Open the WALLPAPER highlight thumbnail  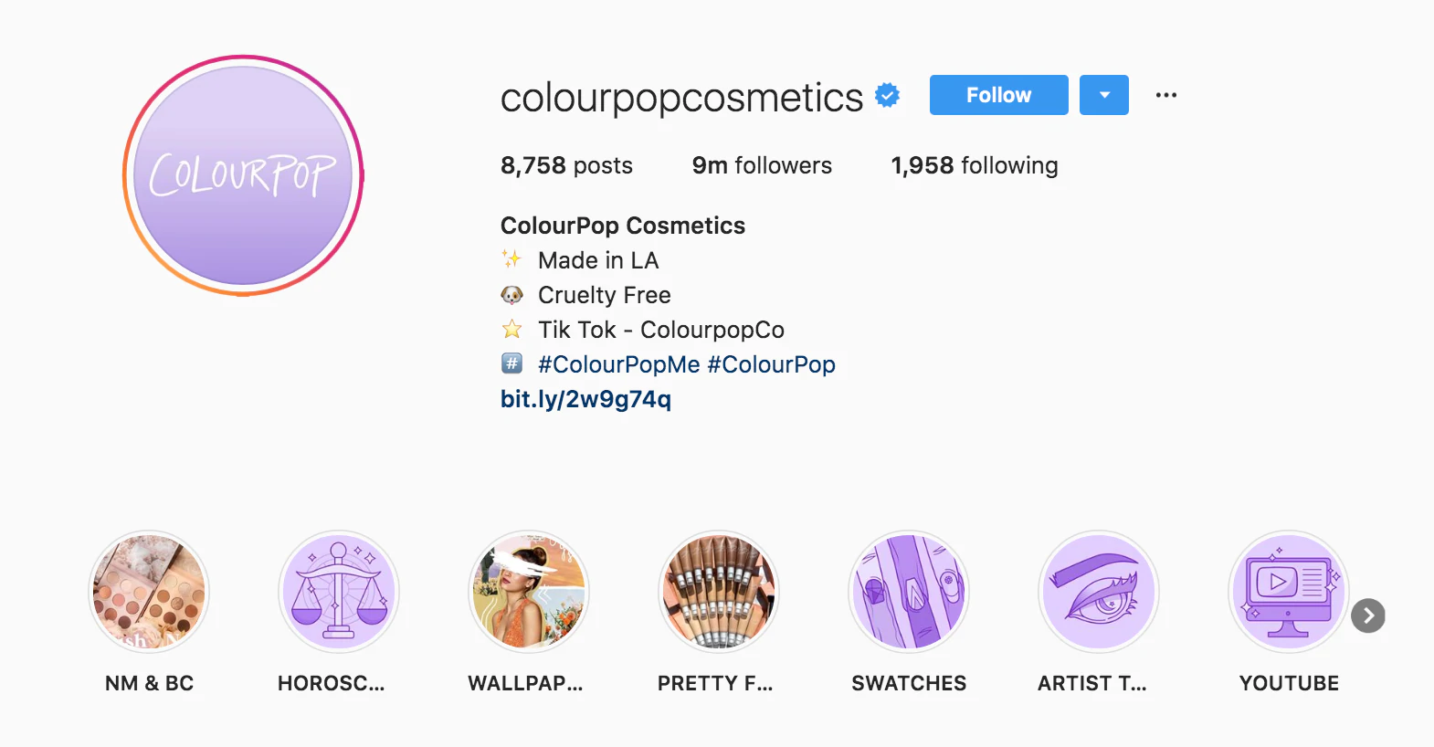click(x=529, y=592)
